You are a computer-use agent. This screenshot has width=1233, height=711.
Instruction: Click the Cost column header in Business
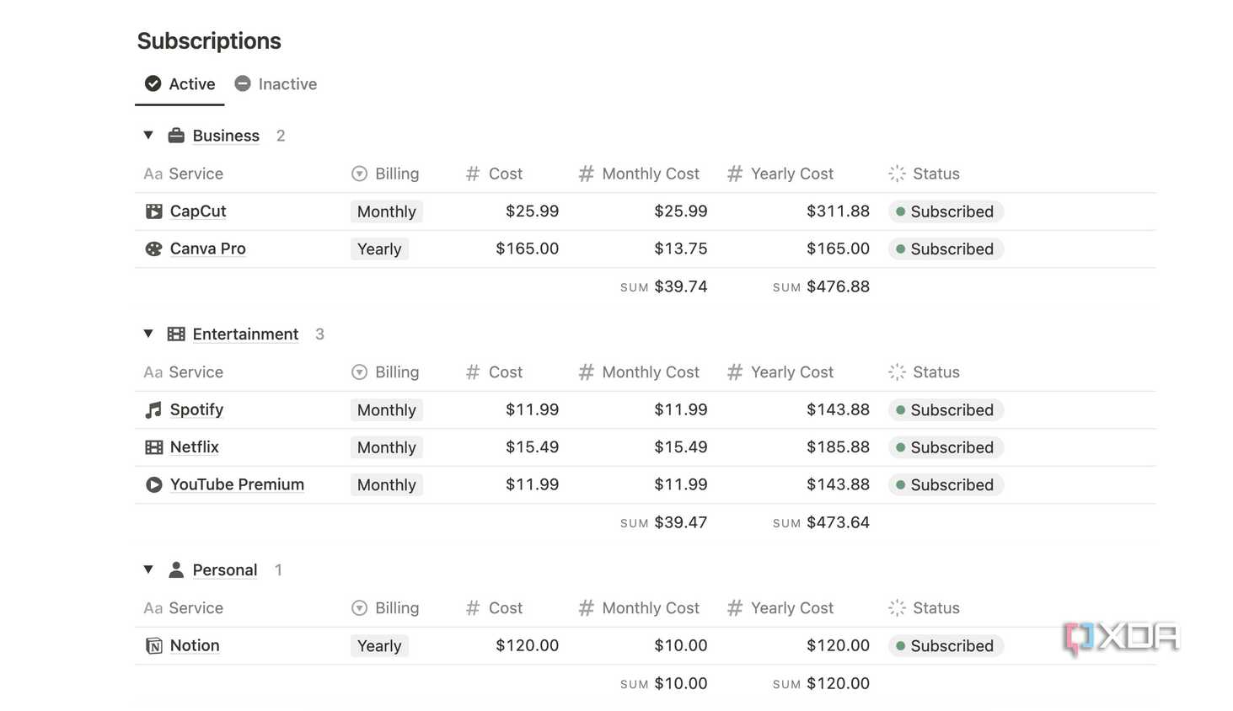pyautogui.click(x=494, y=174)
